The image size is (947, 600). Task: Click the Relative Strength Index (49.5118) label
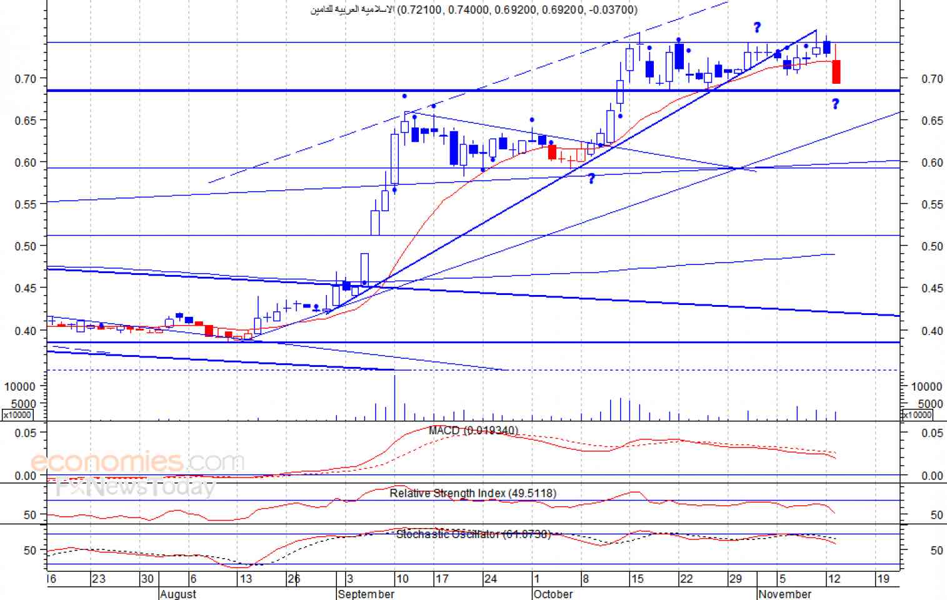click(x=473, y=493)
